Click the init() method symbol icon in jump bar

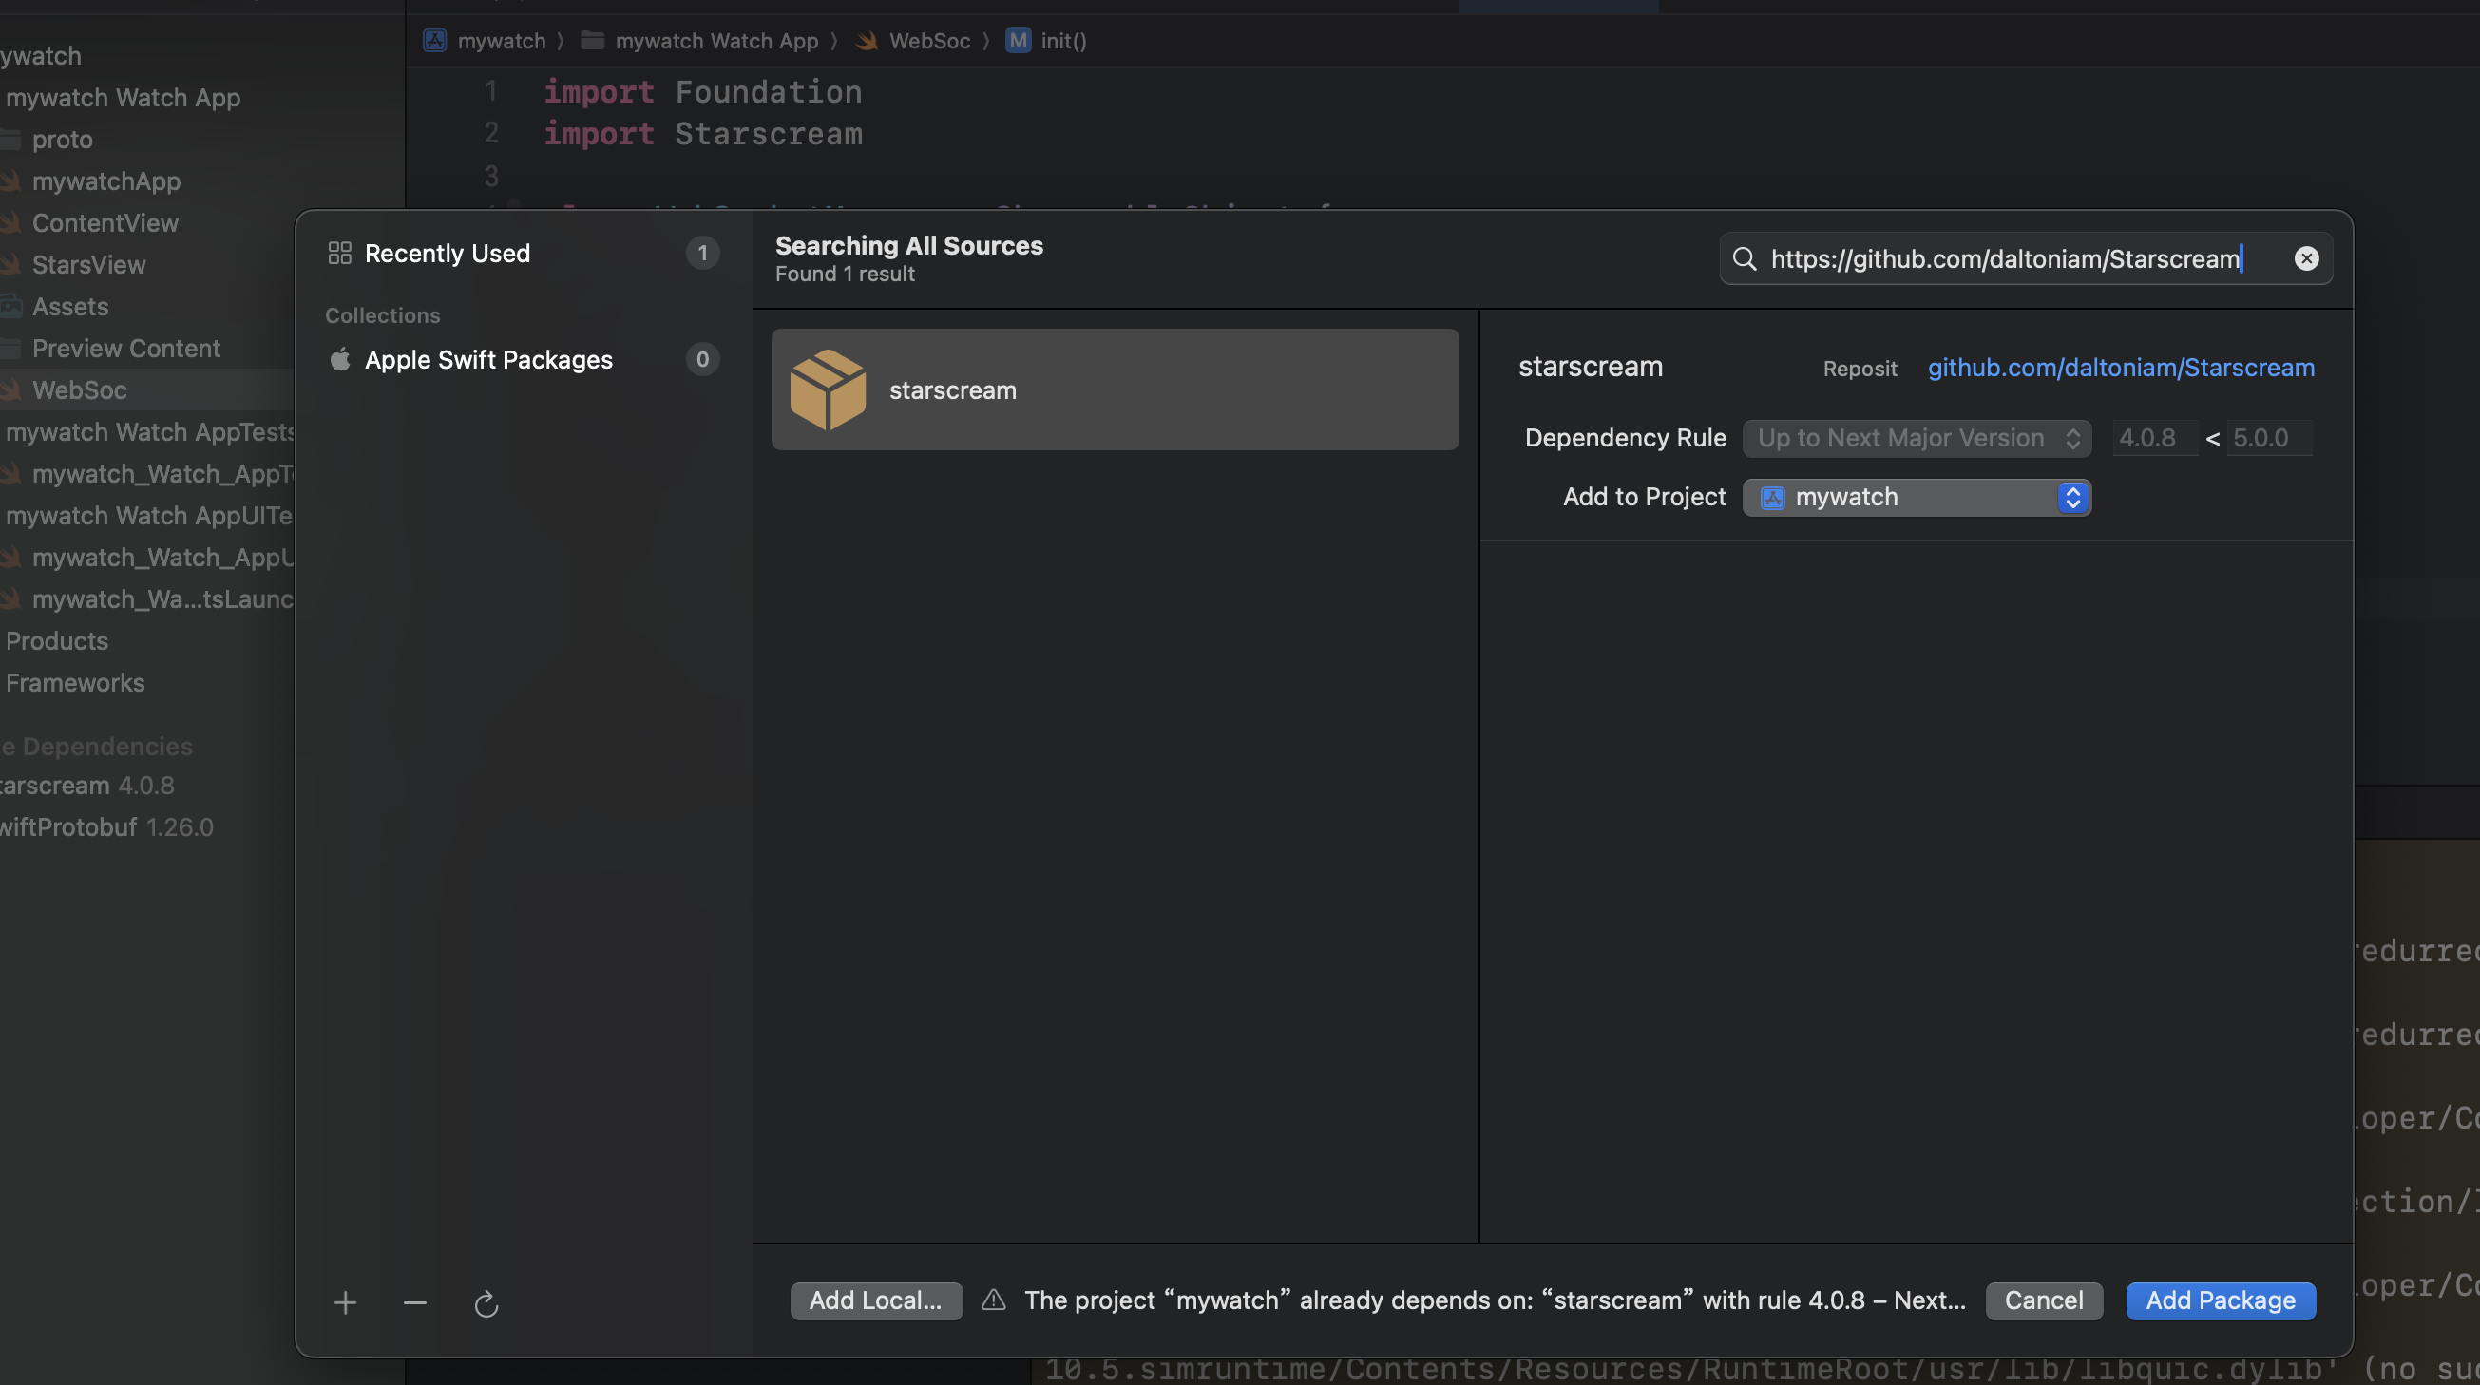click(x=1018, y=41)
